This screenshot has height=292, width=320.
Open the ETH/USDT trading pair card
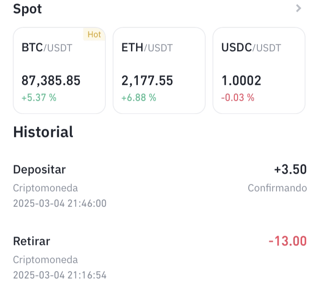tap(159, 70)
